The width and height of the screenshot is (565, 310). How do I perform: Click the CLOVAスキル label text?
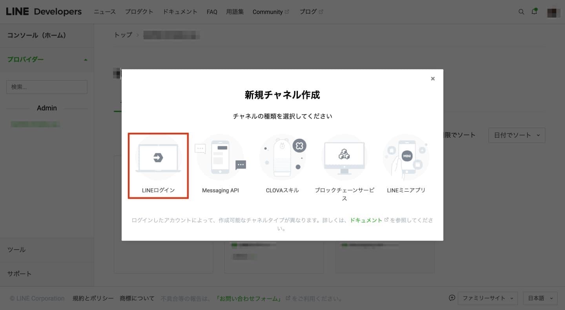(x=282, y=190)
